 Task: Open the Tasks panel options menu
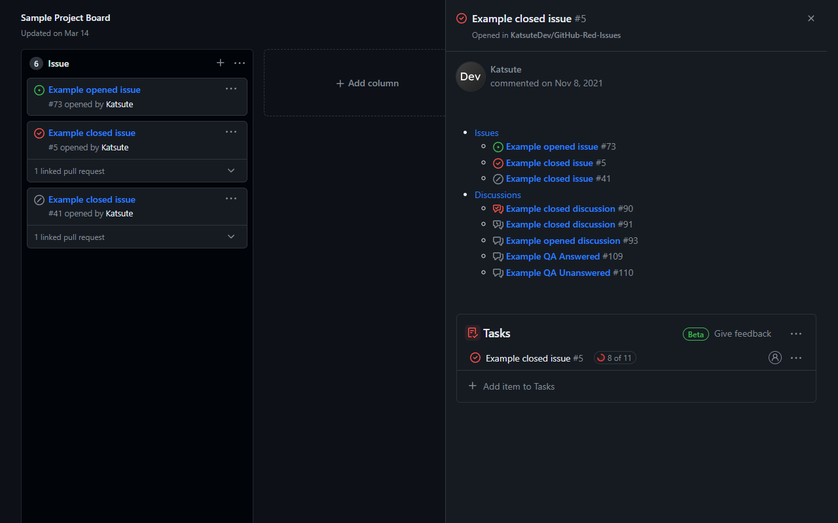[x=796, y=333]
